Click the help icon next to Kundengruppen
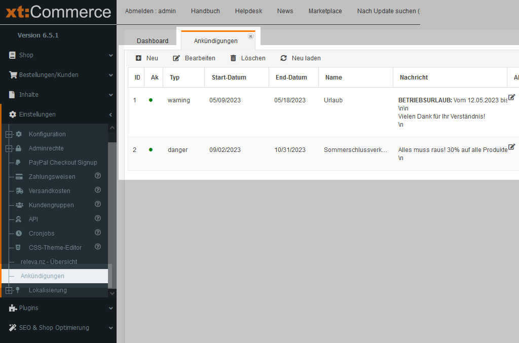519x343 pixels. [98, 205]
